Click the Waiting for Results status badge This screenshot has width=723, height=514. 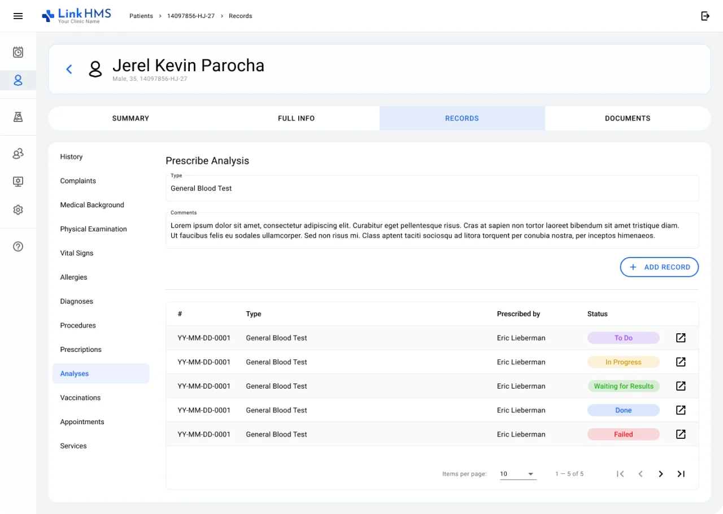coord(624,386)
